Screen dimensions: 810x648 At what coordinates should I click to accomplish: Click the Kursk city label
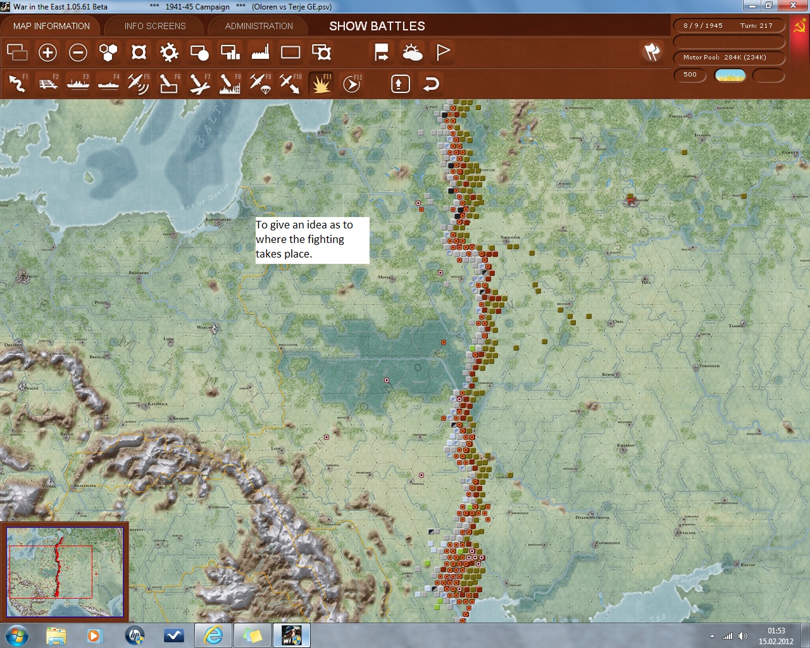pyautogui.click(x=609, y=375)
